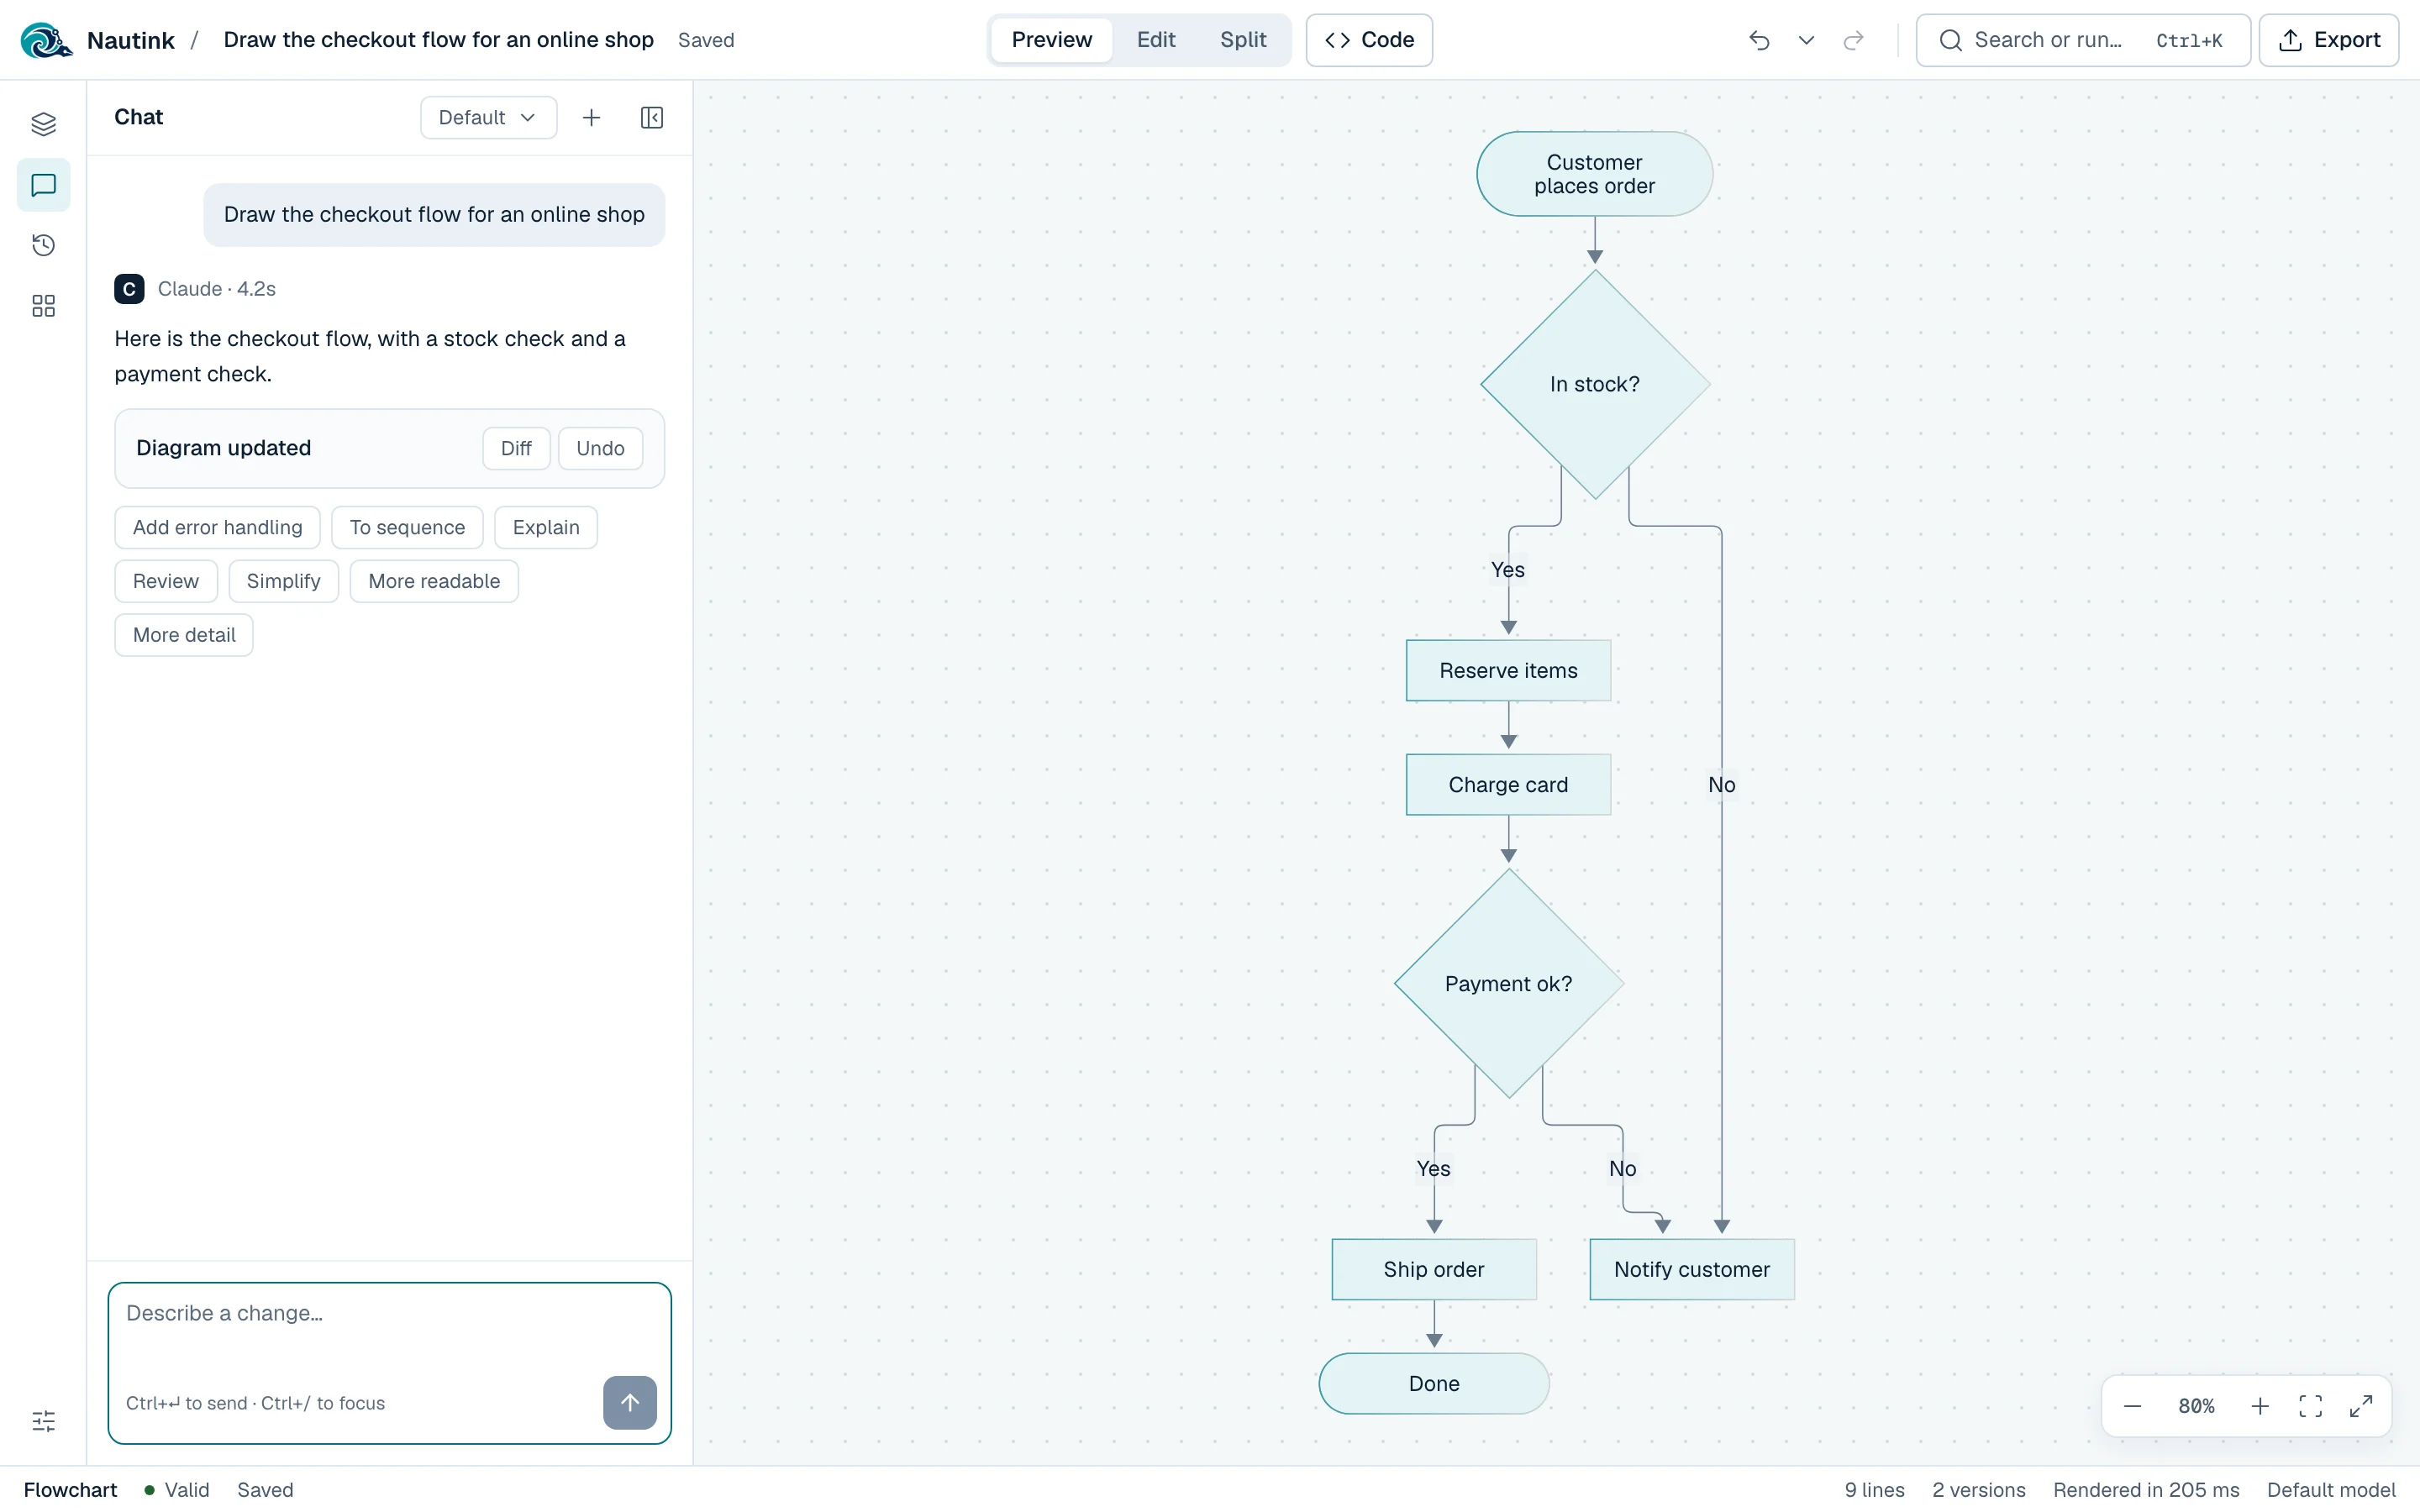The image size is (2420, 1512).
Task: Click the Export button
Action: [2329, 40]
